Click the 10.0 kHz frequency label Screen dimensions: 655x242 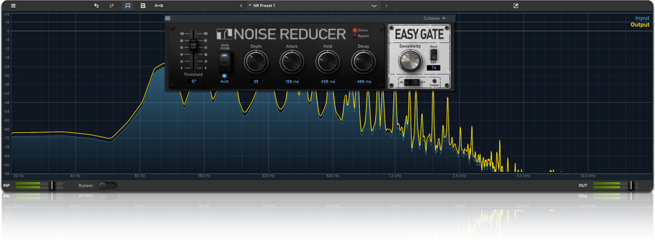pos(588,176)
